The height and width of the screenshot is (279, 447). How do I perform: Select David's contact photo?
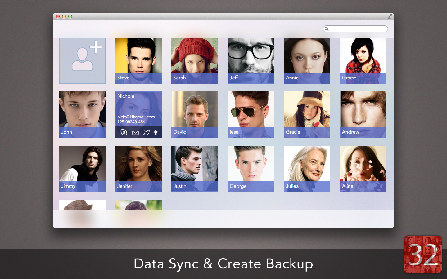[195, 115]
